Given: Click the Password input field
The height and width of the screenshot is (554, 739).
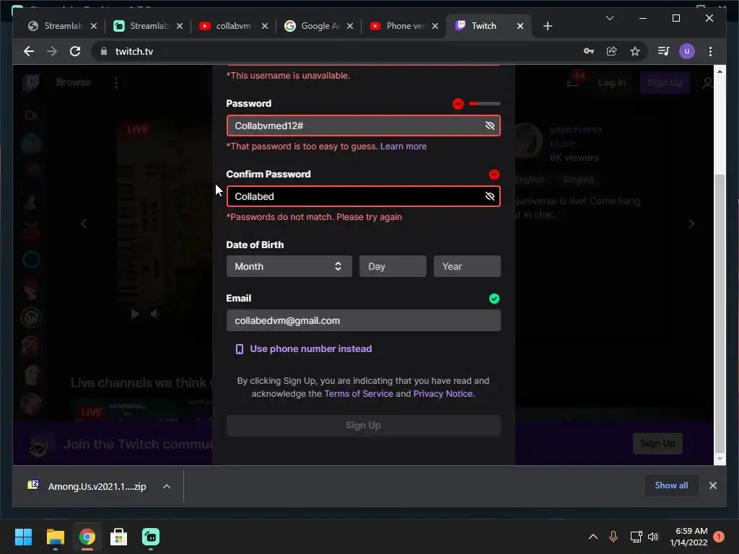Looking at the screenshot, I should click(364, 126).
